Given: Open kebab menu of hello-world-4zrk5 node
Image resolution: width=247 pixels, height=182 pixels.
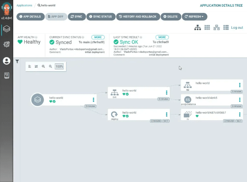Looking at the screenshot, I should 240,100.
